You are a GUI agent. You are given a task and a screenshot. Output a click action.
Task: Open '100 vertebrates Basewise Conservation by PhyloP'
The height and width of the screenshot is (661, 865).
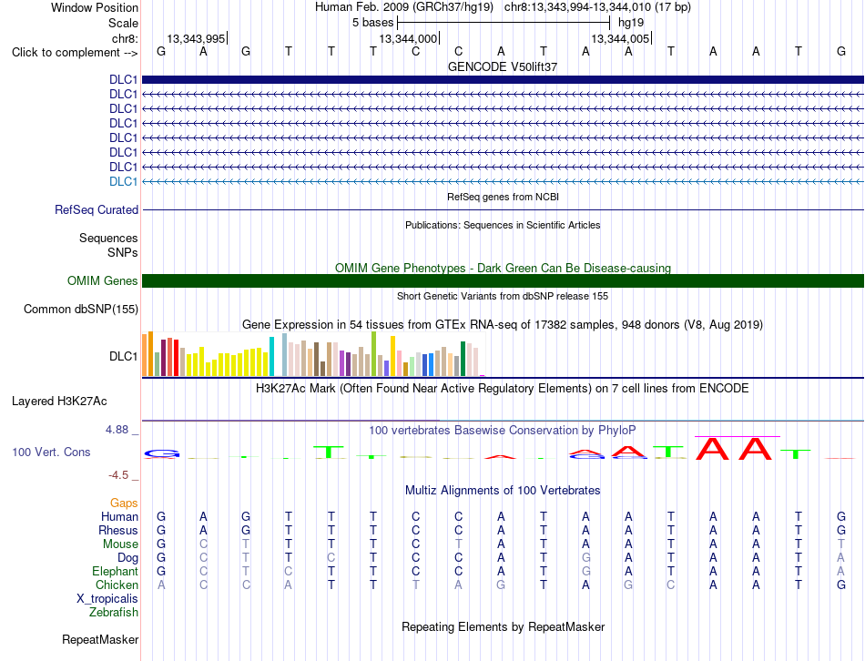pos(503,431)
